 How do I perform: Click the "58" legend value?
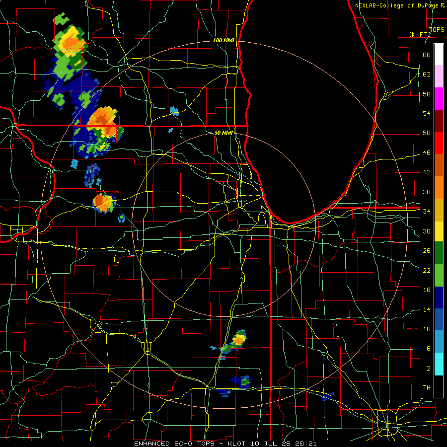pos(427,94)
